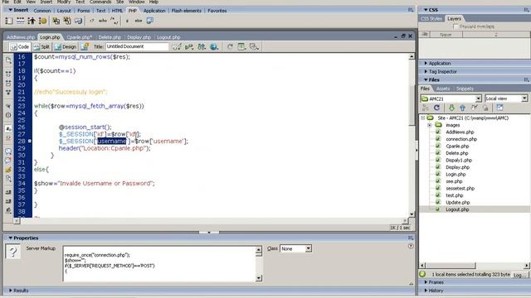Insert PHP session variables icon
This screenshot has height=298, width=531.
click(x=32, y=21)
